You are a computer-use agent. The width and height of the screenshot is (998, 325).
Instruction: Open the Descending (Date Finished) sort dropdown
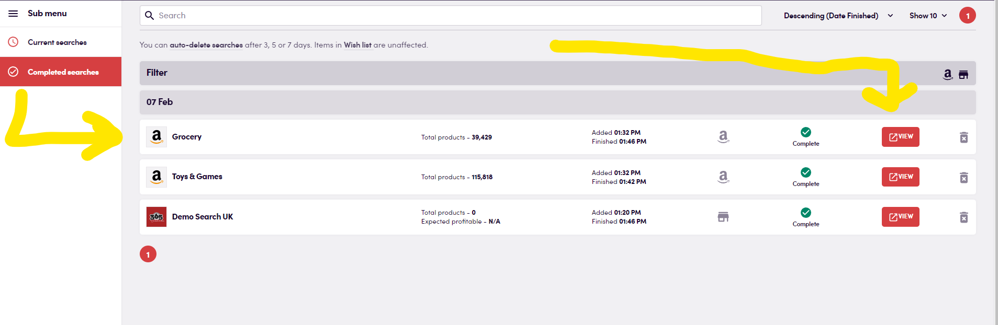tap(838, 16)
